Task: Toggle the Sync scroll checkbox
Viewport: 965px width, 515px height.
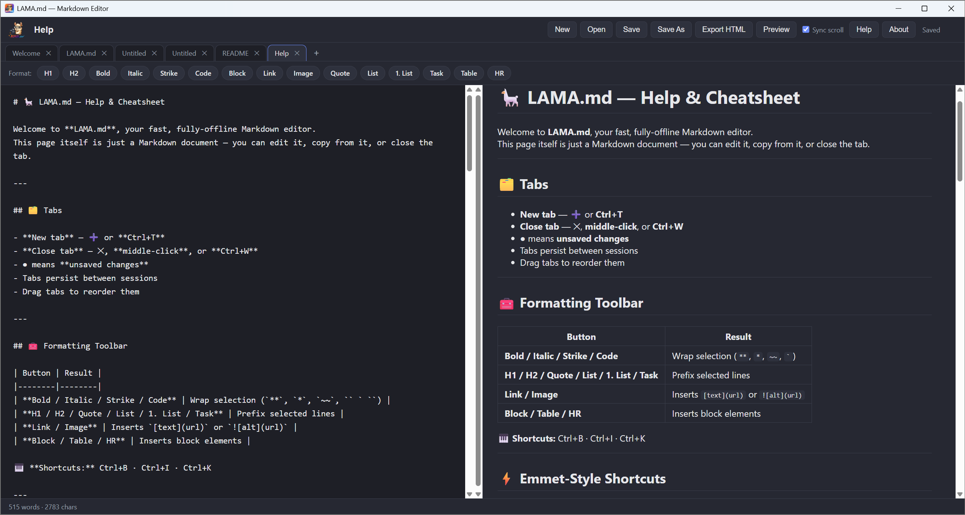Action: click(806, 29)
